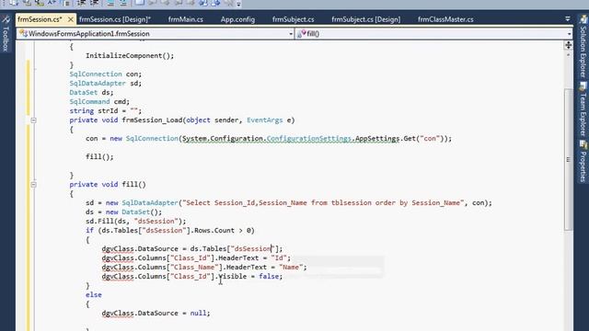
Task: Switch to the frmClassMaster.cs tab
Action: [x=445, y=19]
